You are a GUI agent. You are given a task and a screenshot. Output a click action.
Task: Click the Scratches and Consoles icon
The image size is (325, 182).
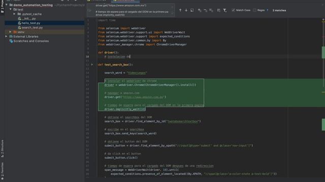(x=11, y=41)
